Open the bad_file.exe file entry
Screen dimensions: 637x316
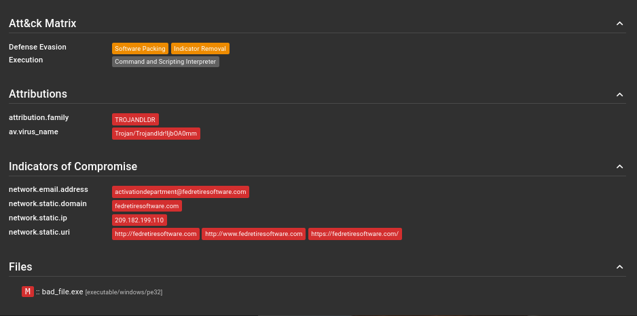[62, 292]
